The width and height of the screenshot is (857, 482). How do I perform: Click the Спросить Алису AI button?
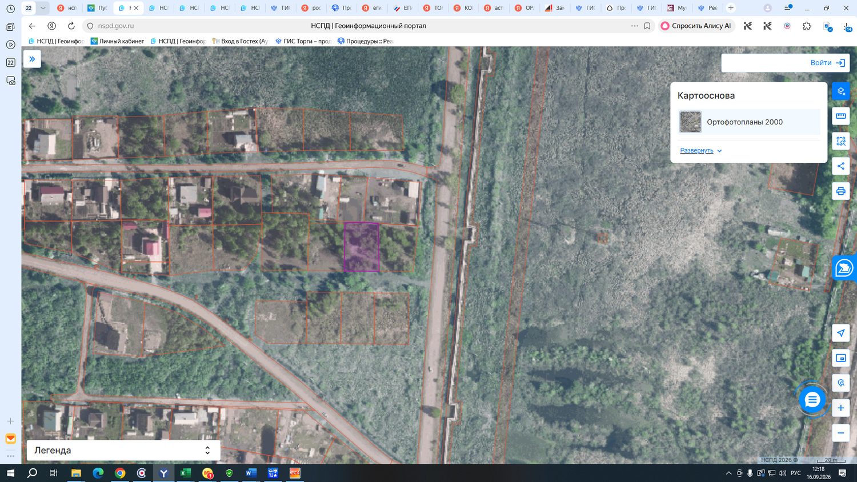tap(696, 26)
